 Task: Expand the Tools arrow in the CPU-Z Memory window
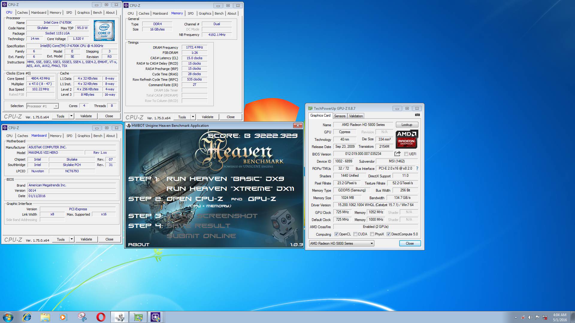193,117
